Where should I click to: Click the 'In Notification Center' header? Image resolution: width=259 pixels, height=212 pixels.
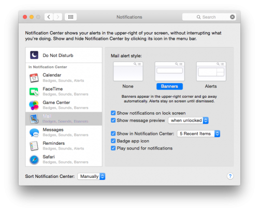tap(48, 67)
